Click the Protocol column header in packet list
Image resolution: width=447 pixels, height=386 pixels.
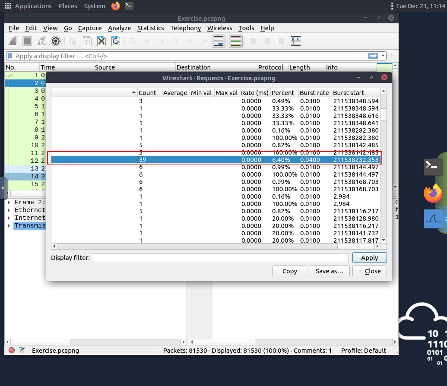click(x=272, y=67)
